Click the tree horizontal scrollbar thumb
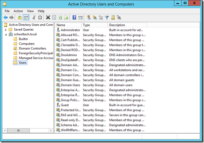Screen dimensions: 204x143 click(x=18, y=131)
